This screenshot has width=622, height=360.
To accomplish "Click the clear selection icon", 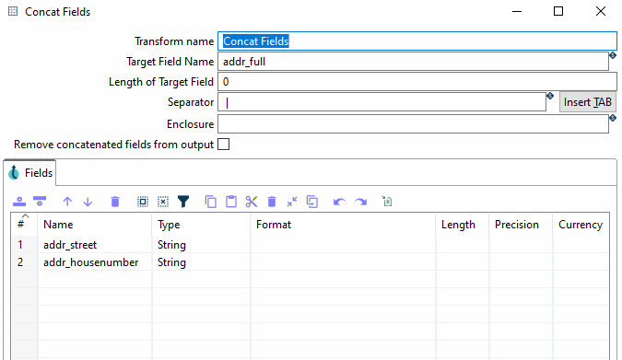I will 163,202.
